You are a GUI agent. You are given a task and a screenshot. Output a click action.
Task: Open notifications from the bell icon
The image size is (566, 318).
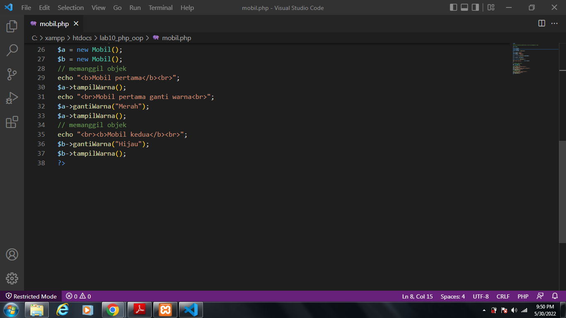point(554,296)
